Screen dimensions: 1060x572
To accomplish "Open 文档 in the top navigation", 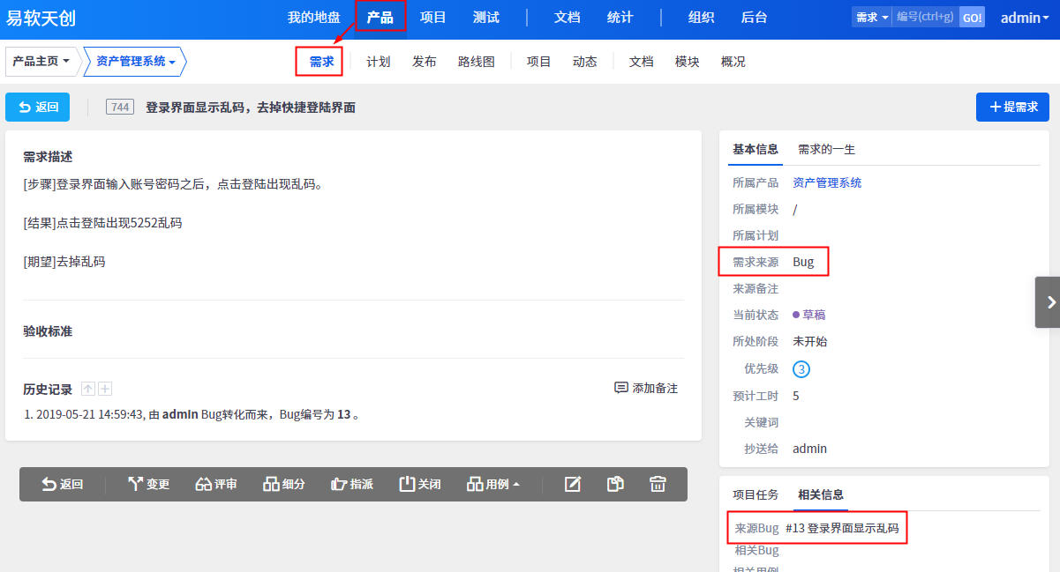I will pyautogui.click(x=567, y=17).
